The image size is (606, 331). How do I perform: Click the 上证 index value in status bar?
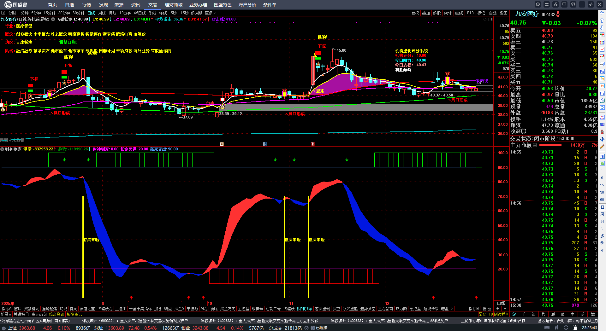coord(27,328)
